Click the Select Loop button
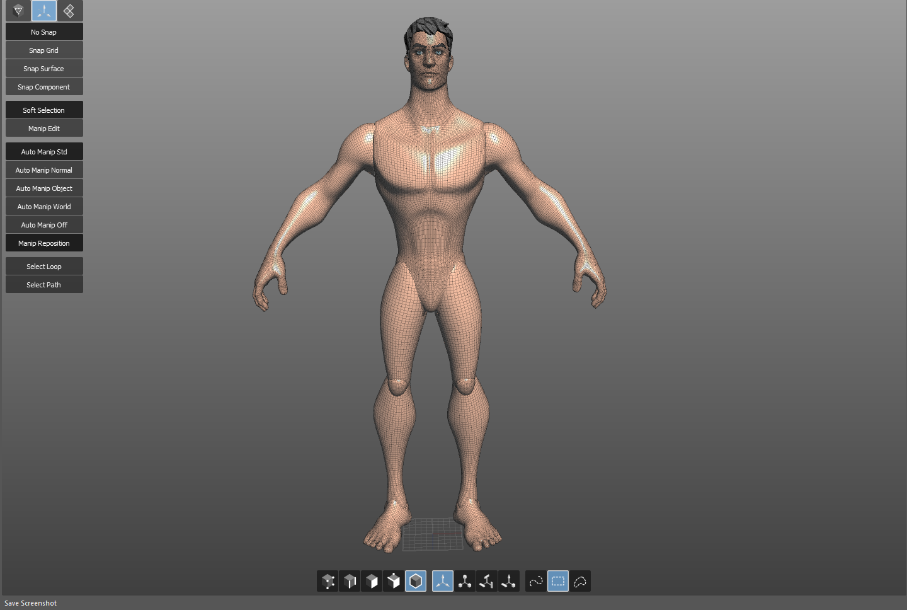Screen dimensions: 907x610 (x=44, y=267)
